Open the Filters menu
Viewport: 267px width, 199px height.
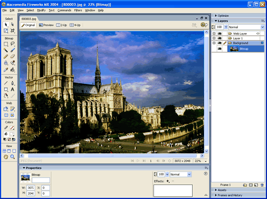pos(78,10)
